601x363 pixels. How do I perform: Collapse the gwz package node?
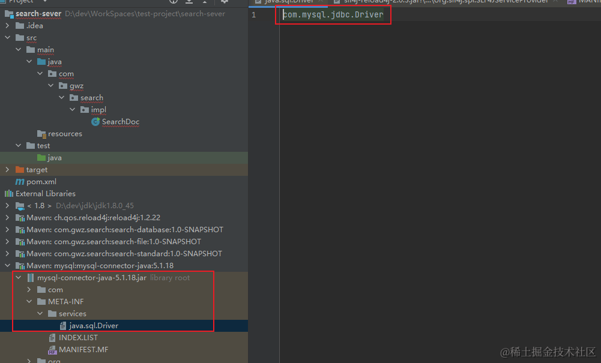(50, 85)
